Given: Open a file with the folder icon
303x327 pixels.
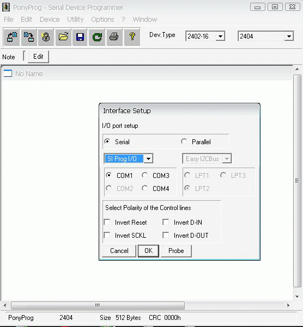Looking at the screenshot, I should 63,37.
